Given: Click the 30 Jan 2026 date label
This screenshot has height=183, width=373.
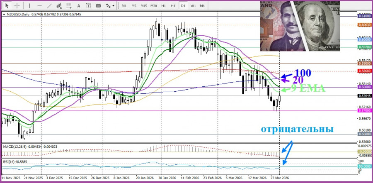Looking at the screenshot, I should (167, 178).
